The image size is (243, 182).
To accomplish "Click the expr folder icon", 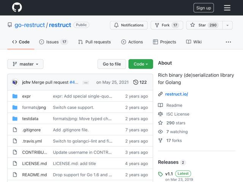I will pos(15,96).
